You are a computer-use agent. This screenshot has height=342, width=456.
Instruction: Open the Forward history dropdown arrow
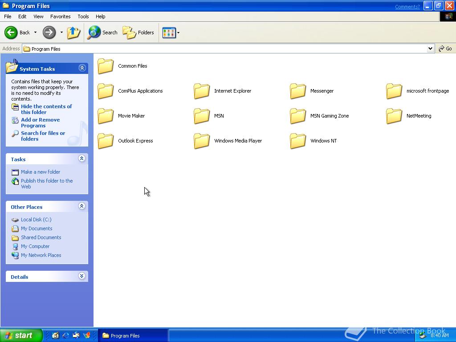[61, 32]
